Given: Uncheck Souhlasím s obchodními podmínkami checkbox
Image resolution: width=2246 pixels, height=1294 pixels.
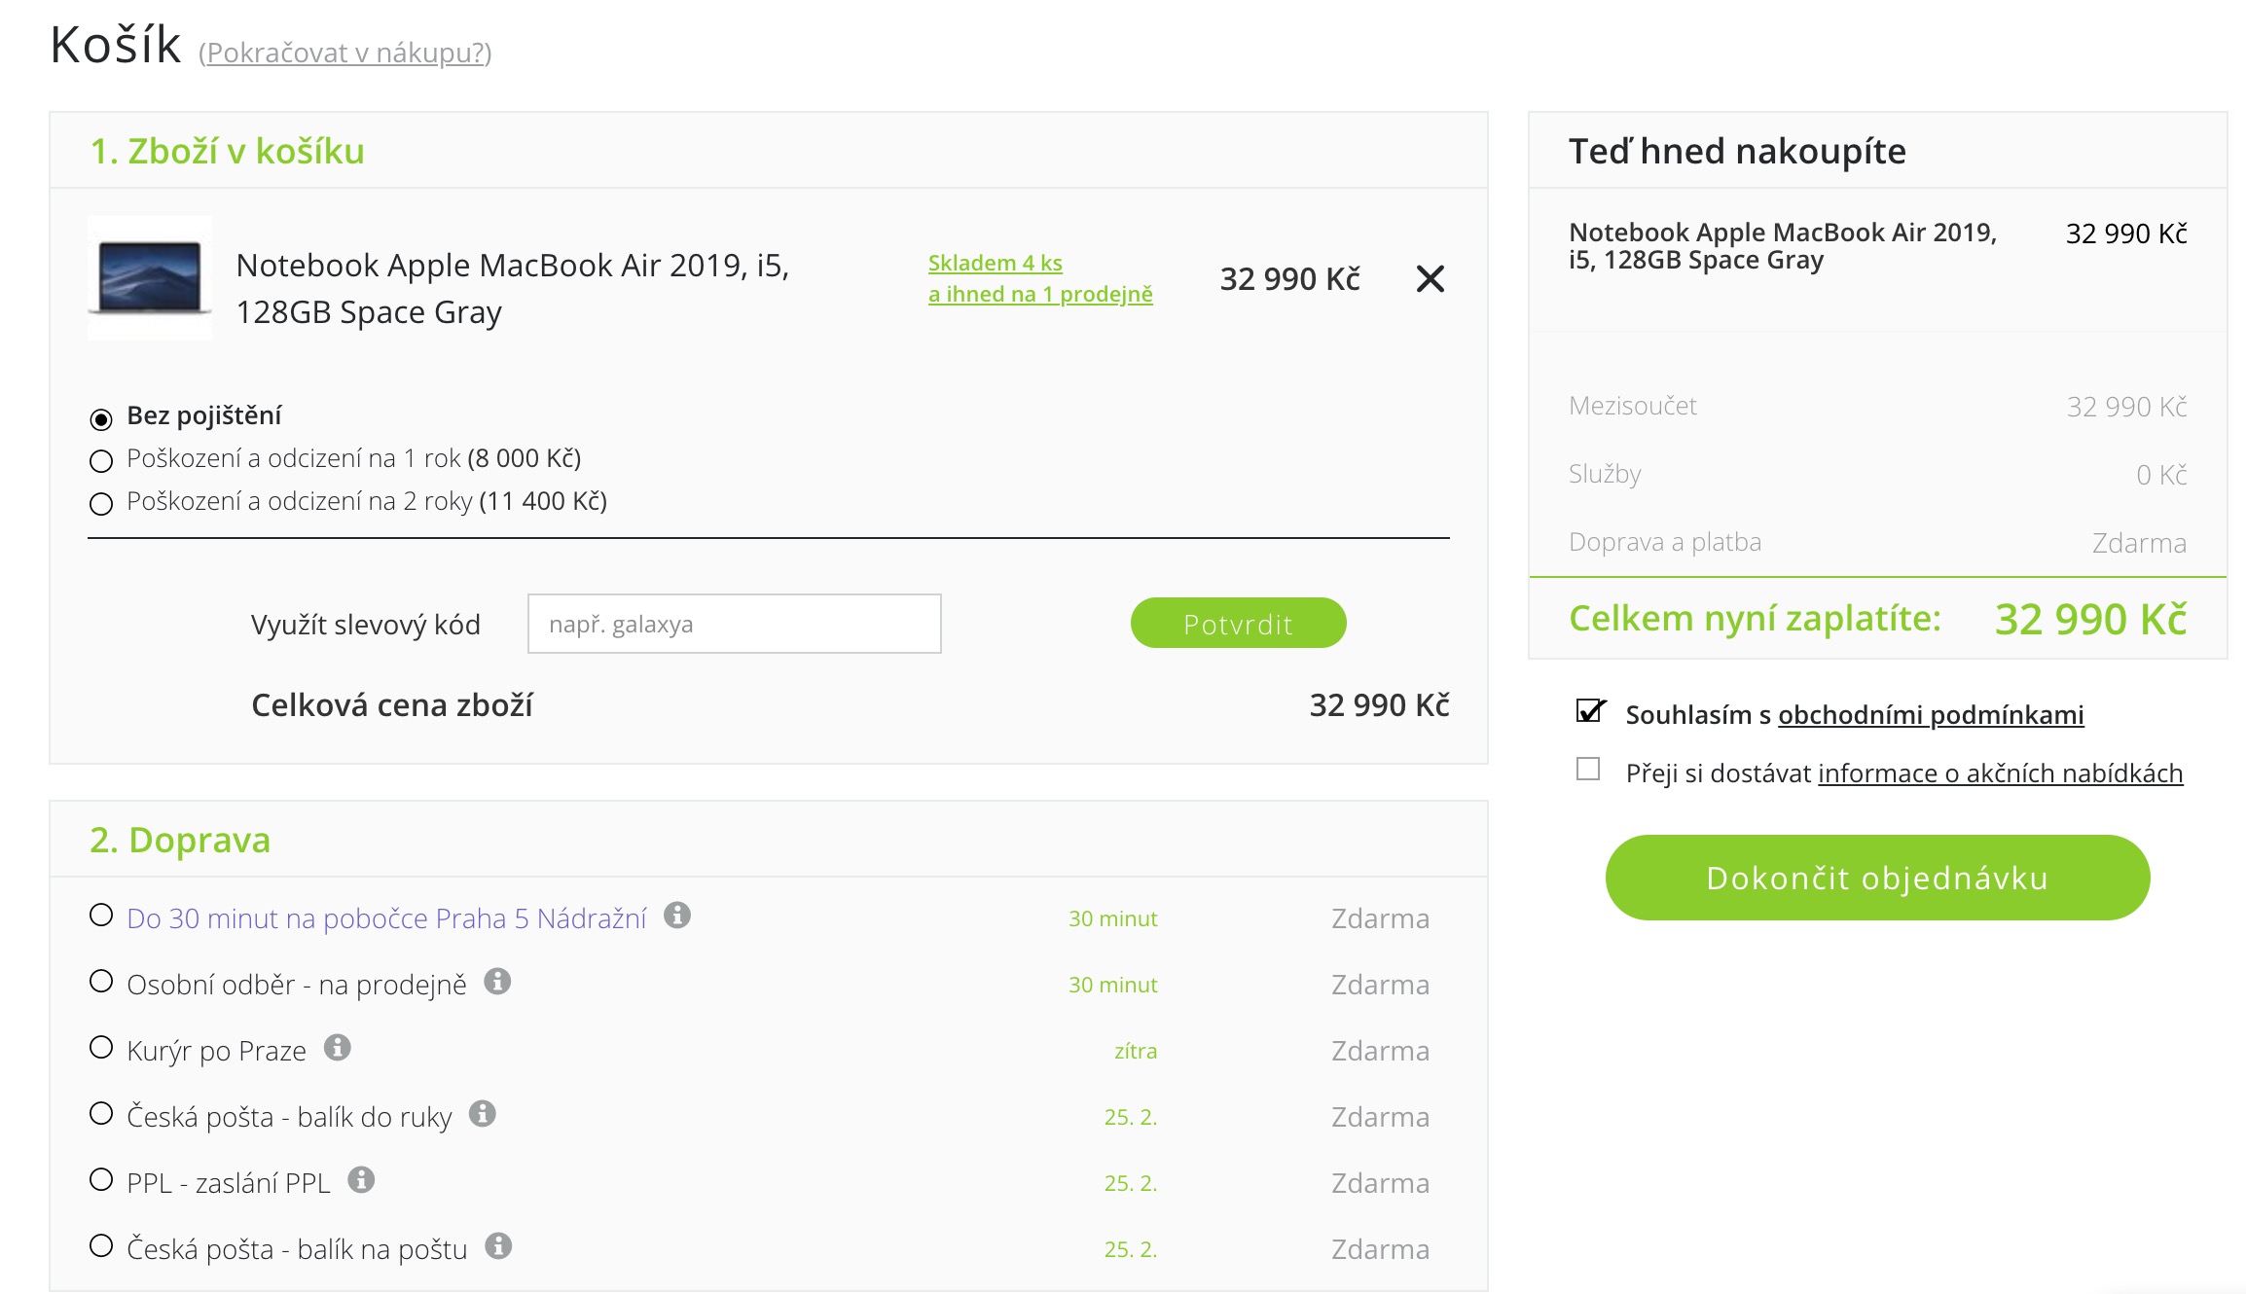Looking at the screenshot, I should [1589, 711].
